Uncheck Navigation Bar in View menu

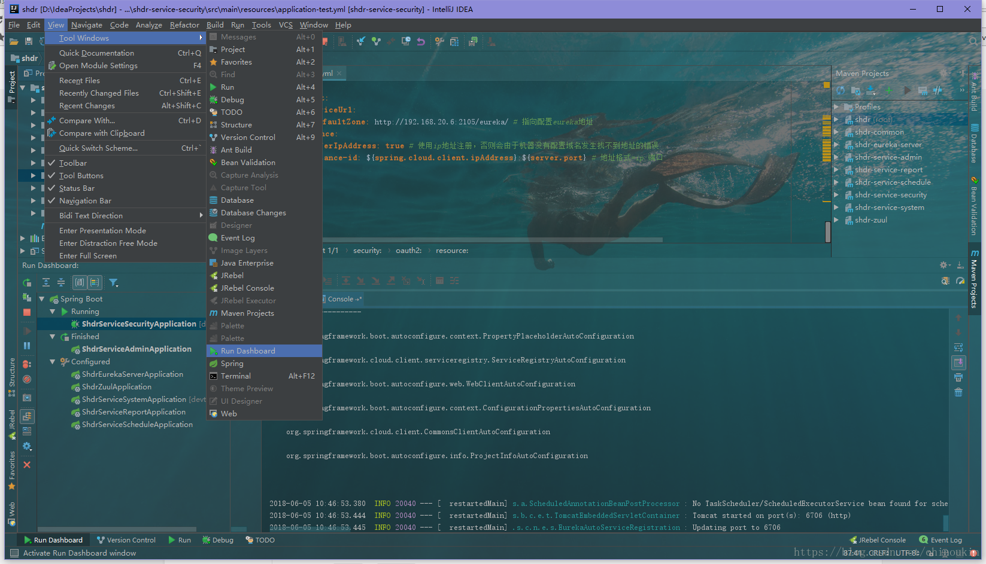126,200
